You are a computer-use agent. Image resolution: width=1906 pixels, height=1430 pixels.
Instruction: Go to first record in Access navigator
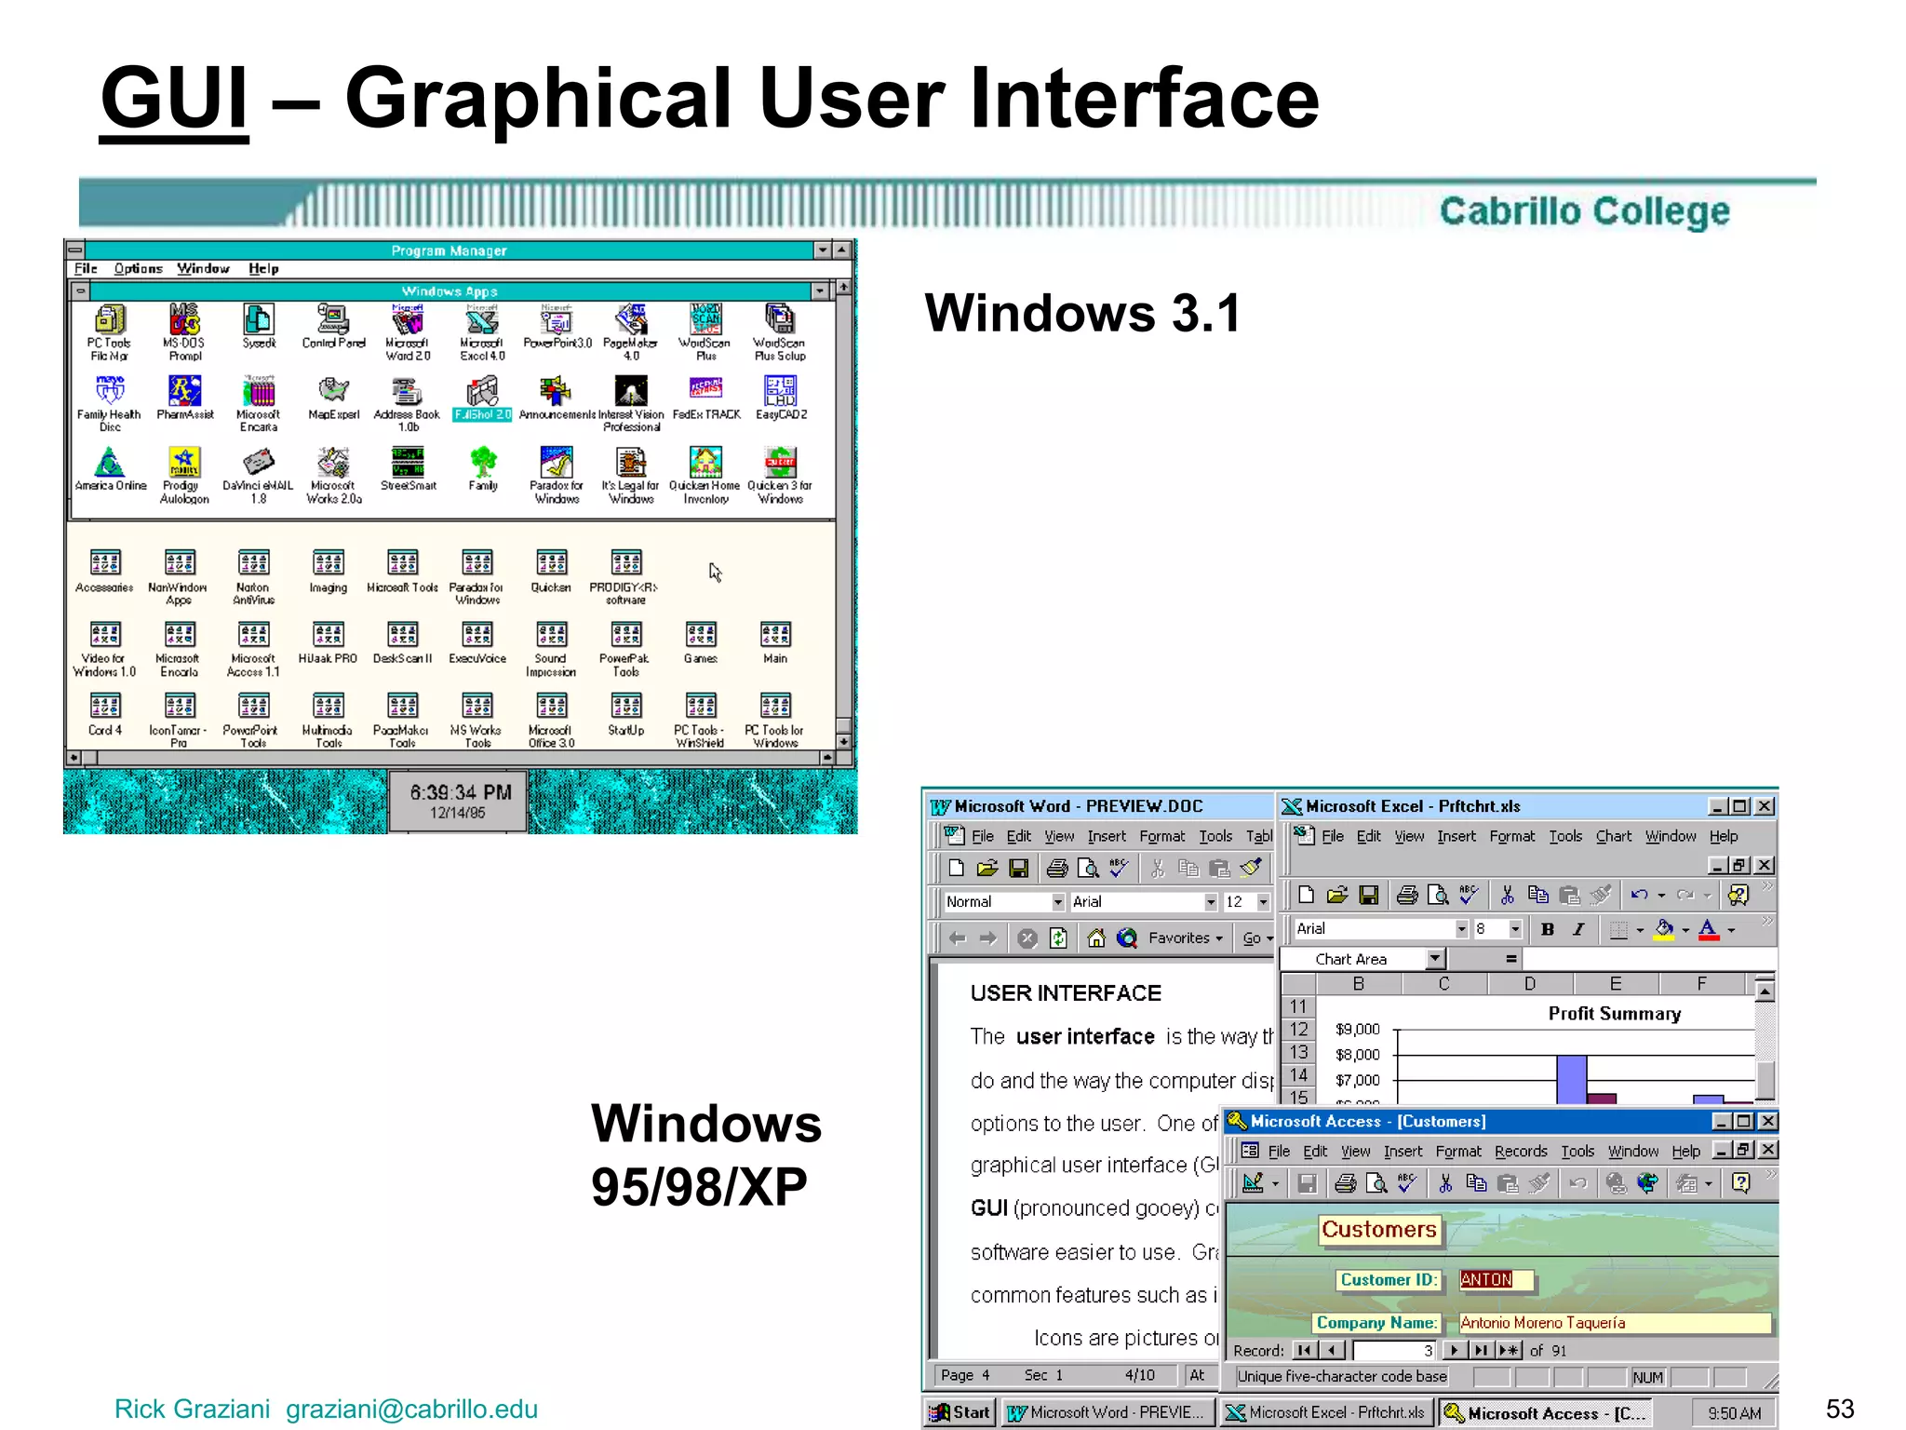pyautogui.click(x=1304, y=1350)
